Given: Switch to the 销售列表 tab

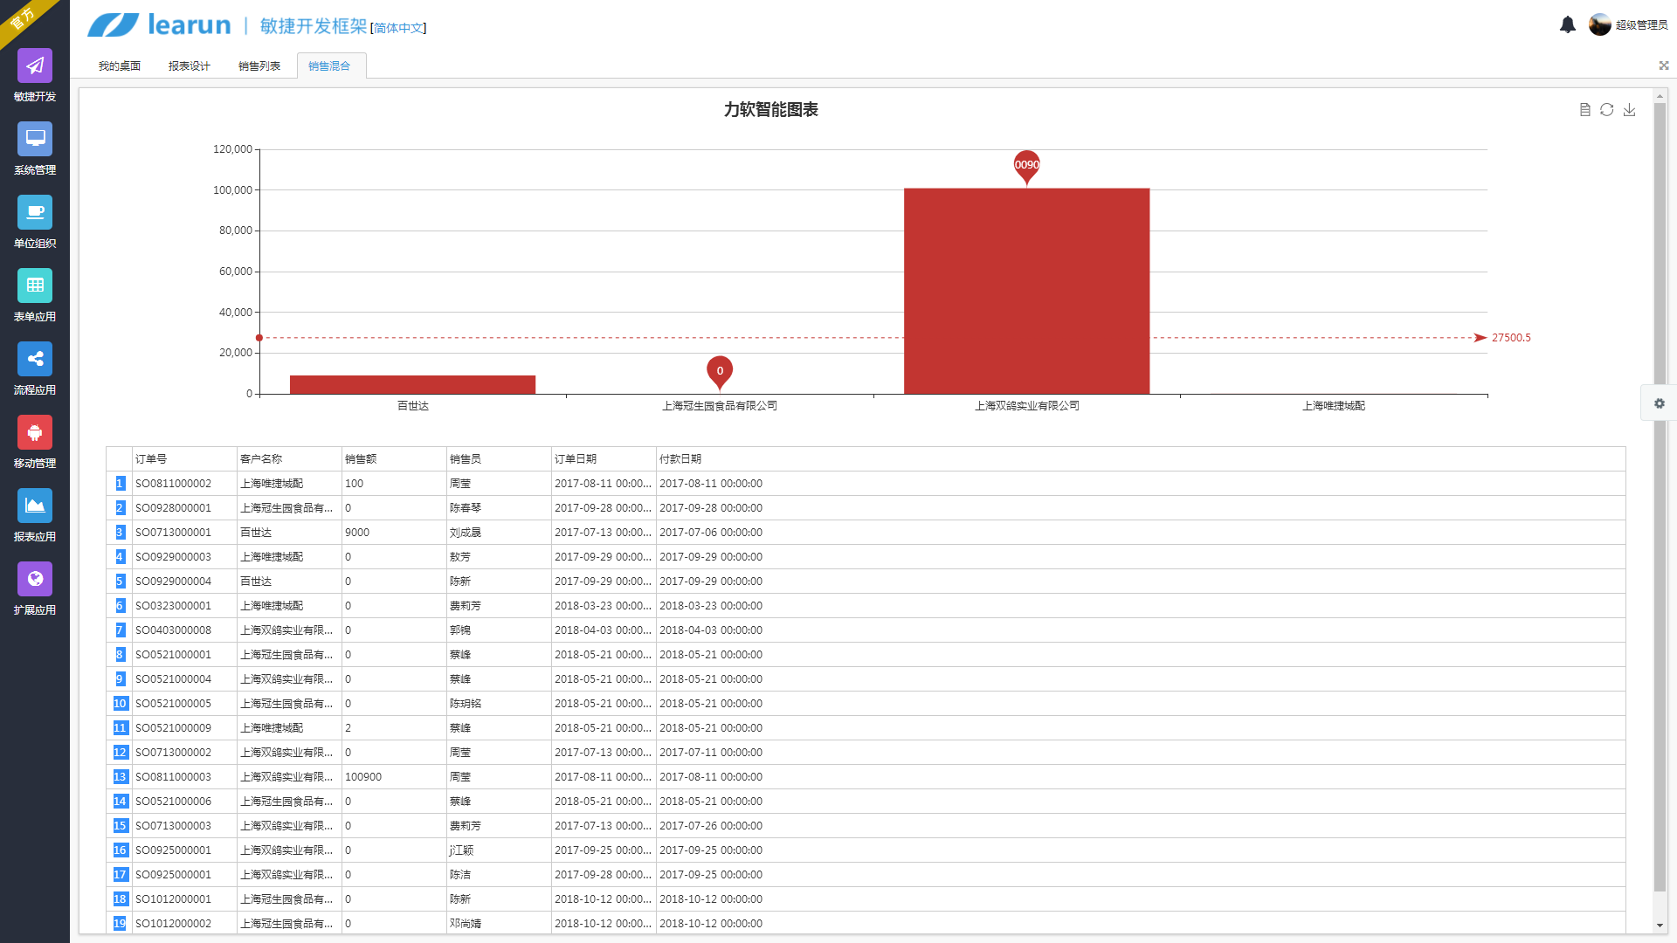Looking at the screenshot, I should coord(259,66).
